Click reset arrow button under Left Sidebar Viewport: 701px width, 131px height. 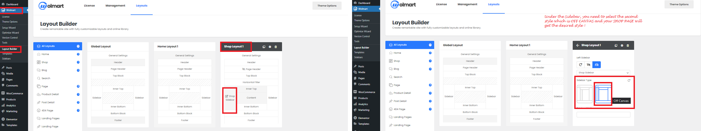pos(580,65)
